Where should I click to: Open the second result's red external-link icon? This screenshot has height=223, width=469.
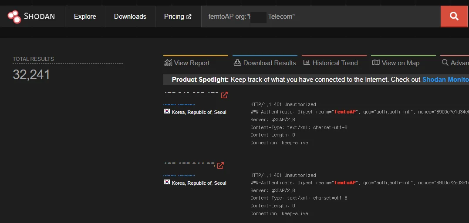tap(220, 165)
